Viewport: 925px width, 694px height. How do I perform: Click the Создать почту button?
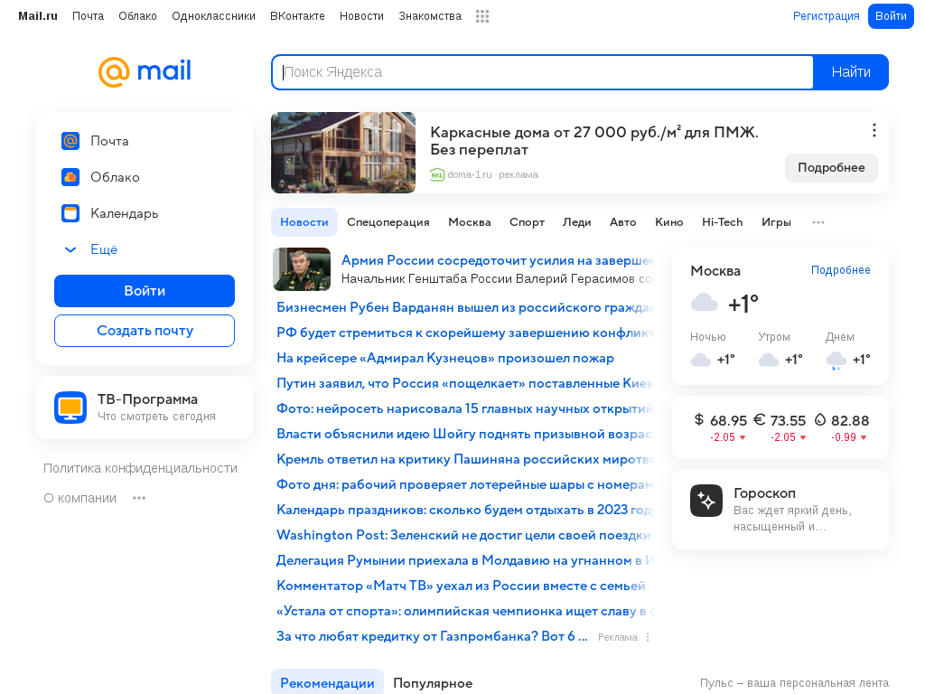[145, 331]
